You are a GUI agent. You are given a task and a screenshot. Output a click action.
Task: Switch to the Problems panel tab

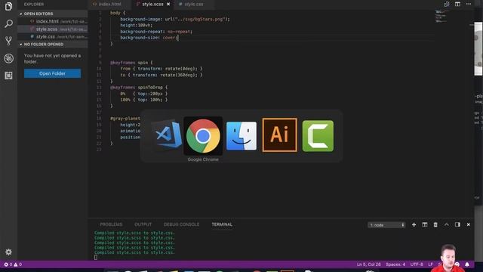click(111, 224)
